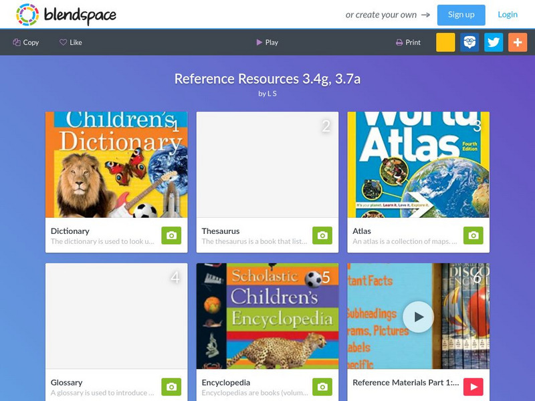Click 'The thesaurus is a book that list...' description
The width and height of the screenshot is (535, 401).
(254, 241)
